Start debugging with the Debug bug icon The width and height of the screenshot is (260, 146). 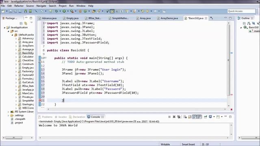tap(56, 11)
